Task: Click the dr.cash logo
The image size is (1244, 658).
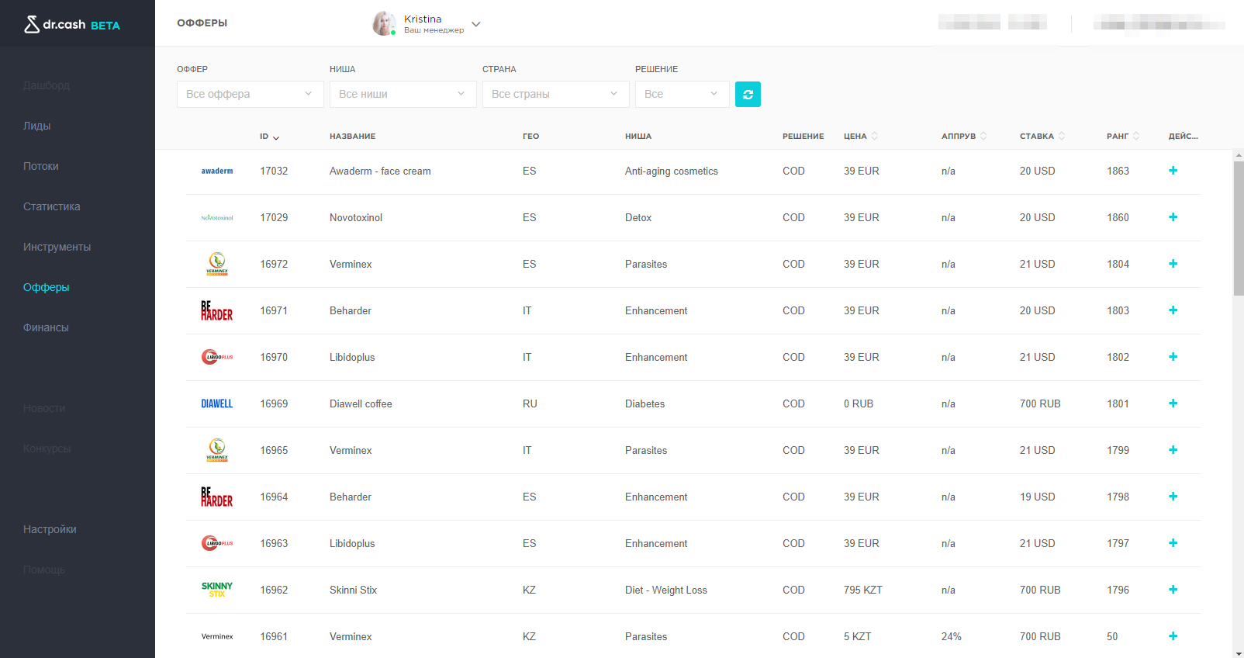Action: (72, 25)
